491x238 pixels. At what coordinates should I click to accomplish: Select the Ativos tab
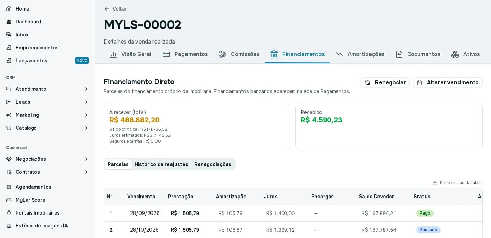[465, 54]
